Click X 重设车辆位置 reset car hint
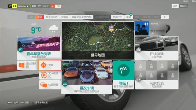Image resolution: width=196 pixels, height=110 pixels. [40, 103]
